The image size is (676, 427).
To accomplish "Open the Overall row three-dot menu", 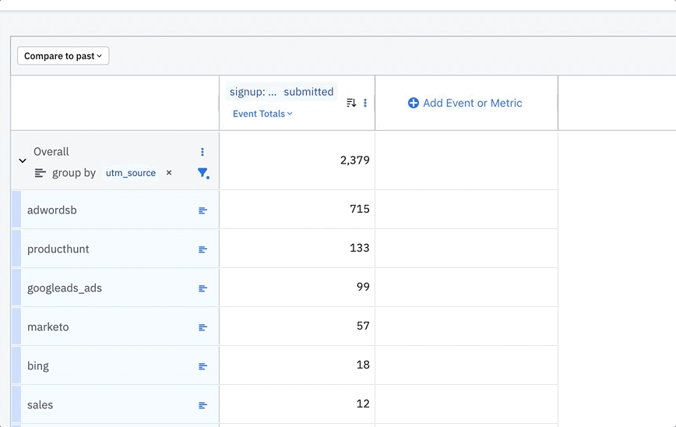I will tap(202, 152).
